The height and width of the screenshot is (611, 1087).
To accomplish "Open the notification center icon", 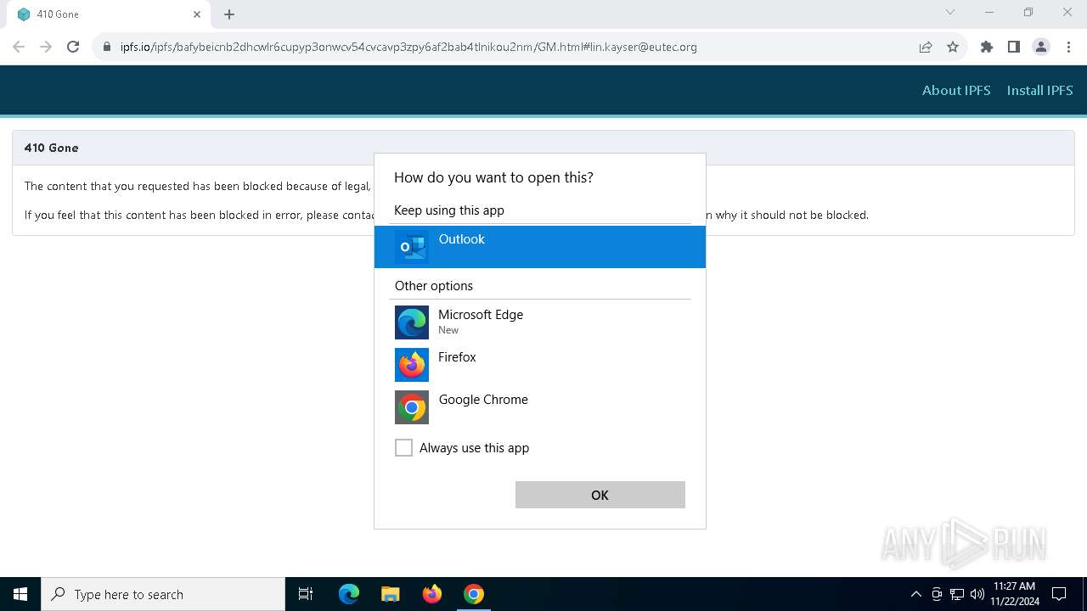I will (x=1059, y=594).
